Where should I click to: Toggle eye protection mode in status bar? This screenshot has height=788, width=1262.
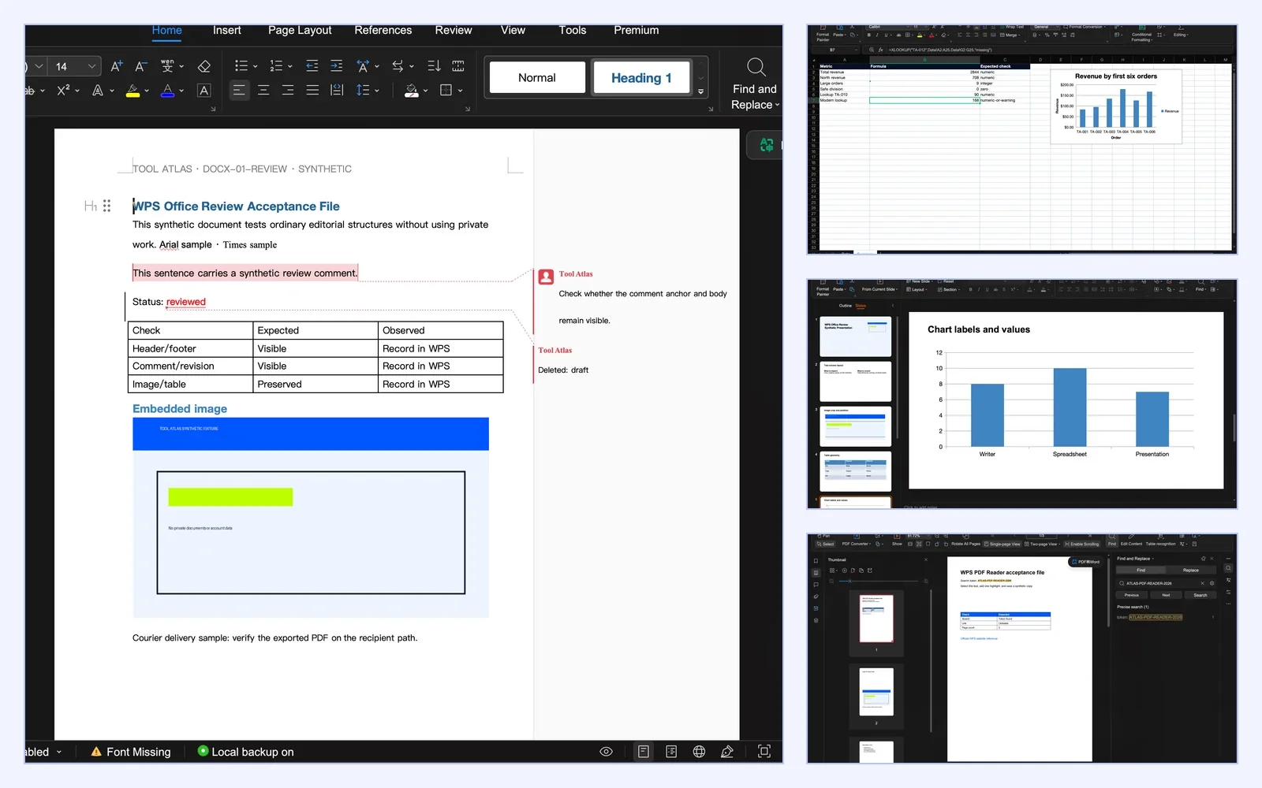pos(606,752)
